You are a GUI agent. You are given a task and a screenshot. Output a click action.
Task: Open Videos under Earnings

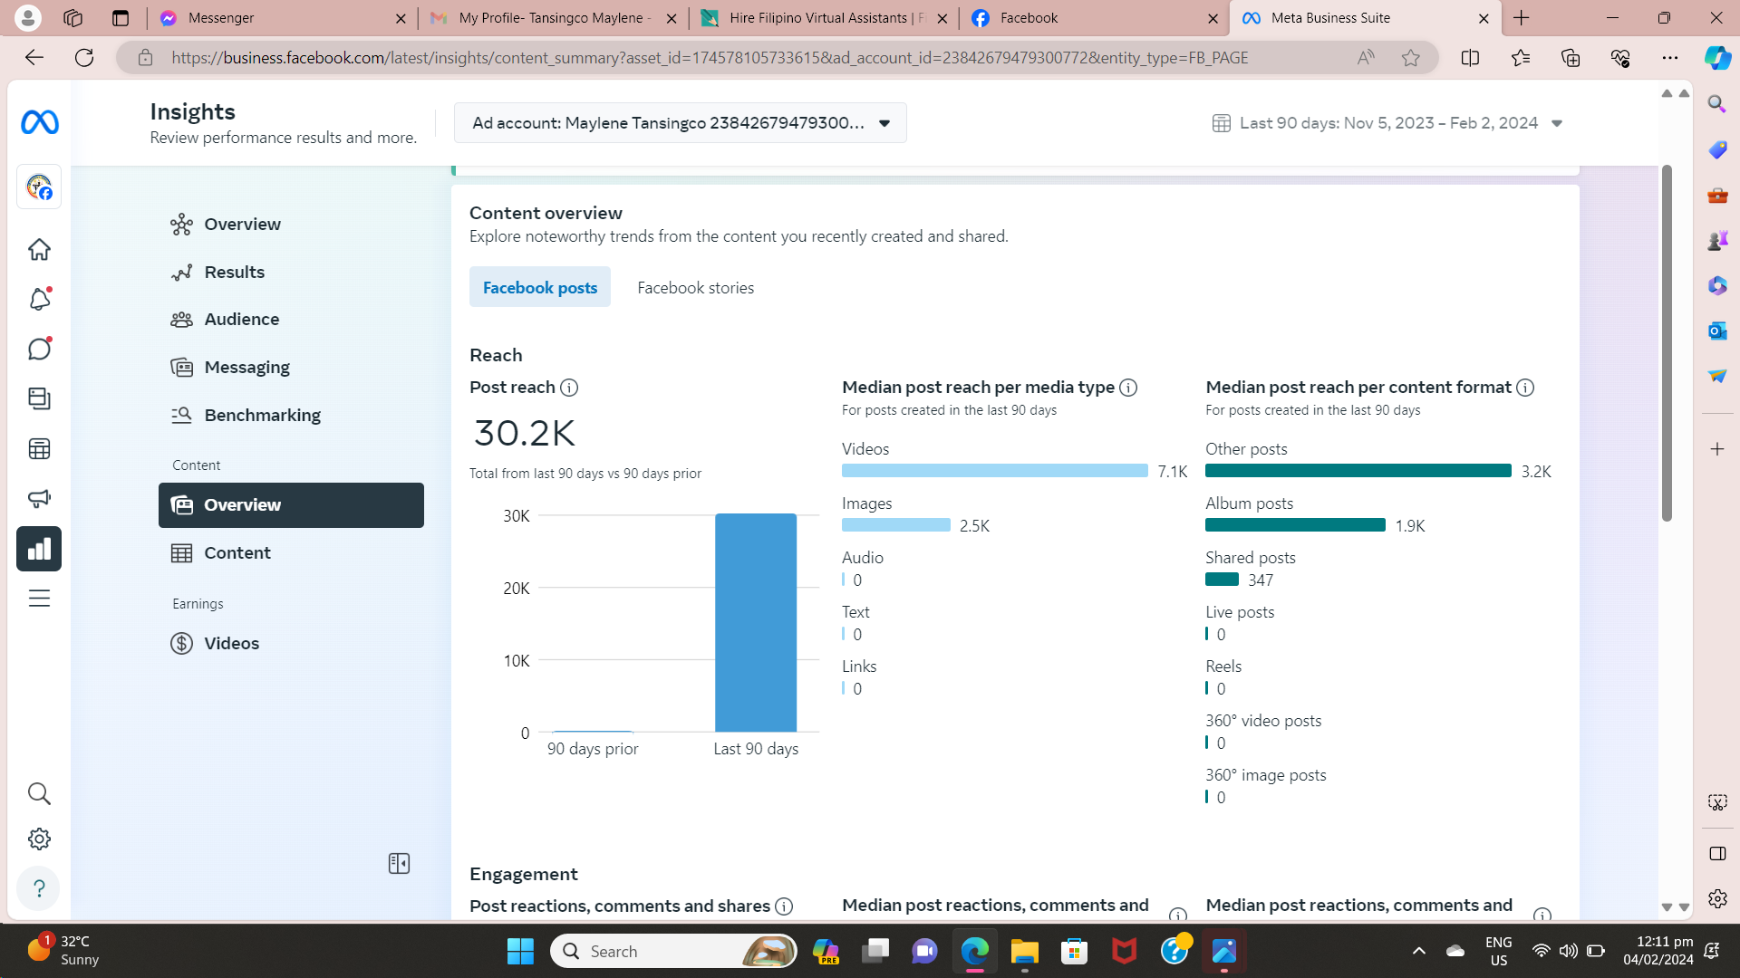pos(231,644)
